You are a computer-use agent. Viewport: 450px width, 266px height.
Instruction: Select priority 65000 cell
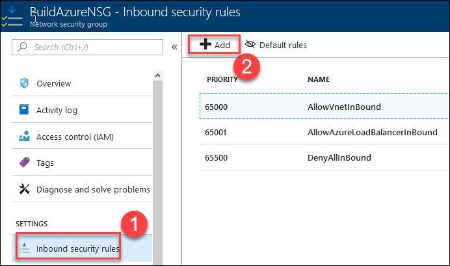(216, 107)
